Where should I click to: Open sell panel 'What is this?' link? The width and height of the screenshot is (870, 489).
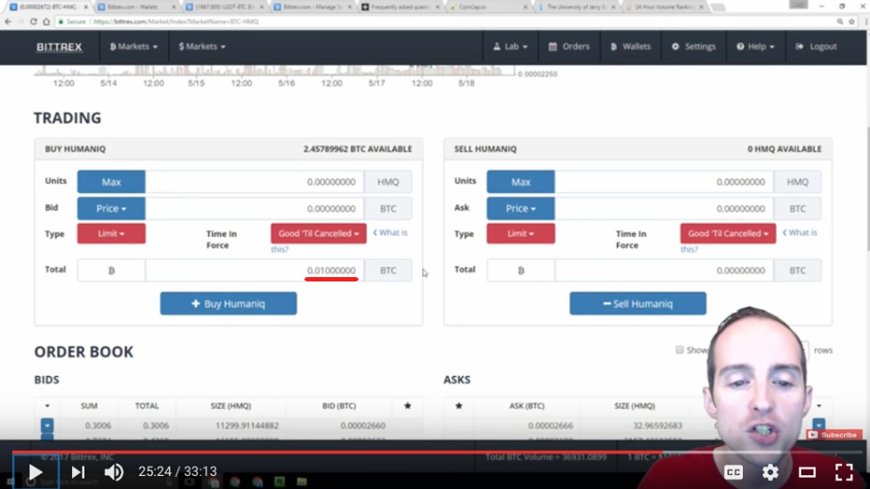[x=800, y=233]
